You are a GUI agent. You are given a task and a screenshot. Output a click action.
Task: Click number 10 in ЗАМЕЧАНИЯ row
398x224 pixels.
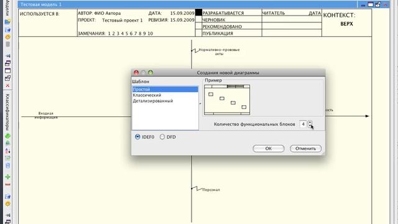pyautogui.click(x=150, y=33)
